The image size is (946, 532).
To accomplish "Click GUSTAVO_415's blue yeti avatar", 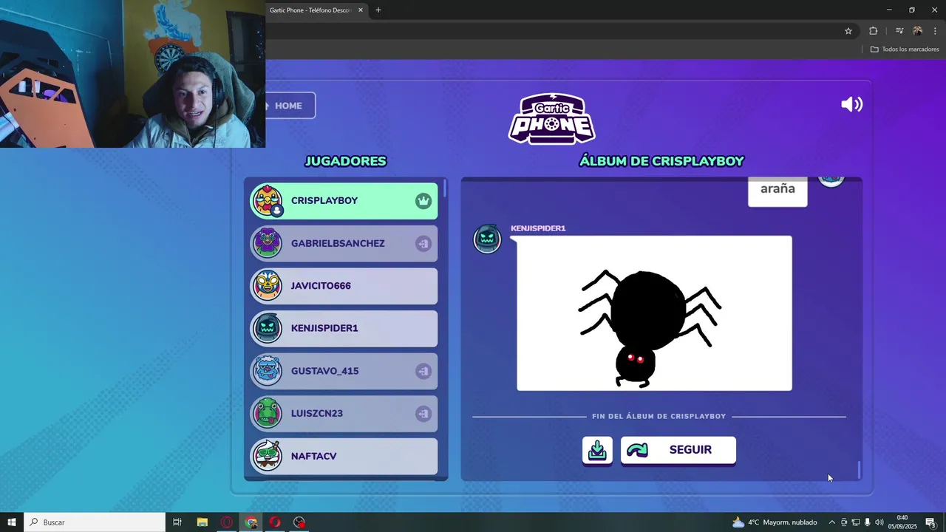I will coord(268,371).
